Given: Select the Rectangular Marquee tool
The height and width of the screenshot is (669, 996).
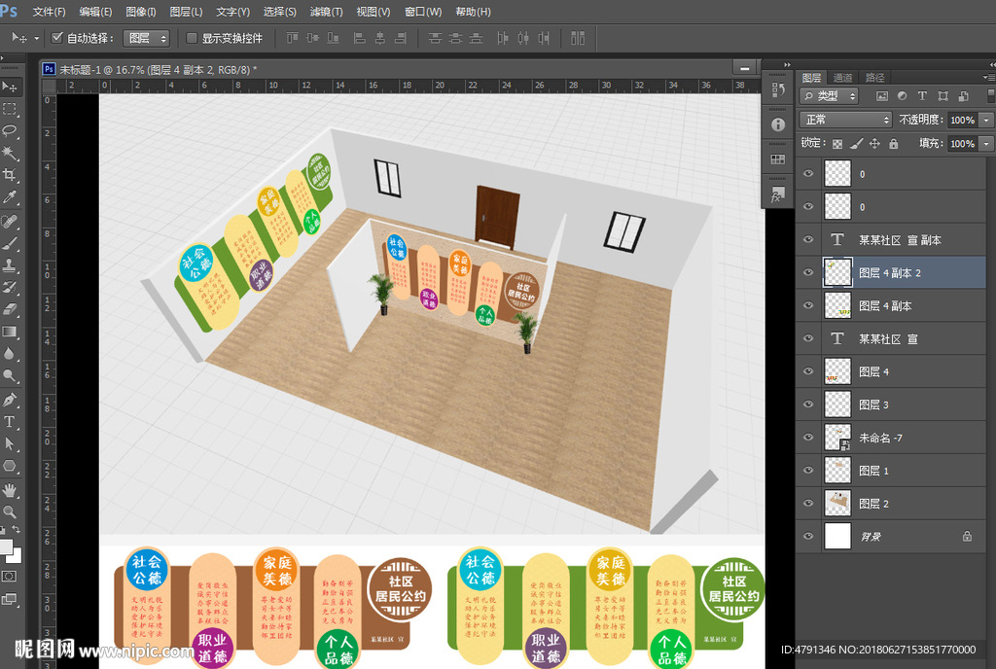Looking at the screenshot, I should tap(10, 109).
